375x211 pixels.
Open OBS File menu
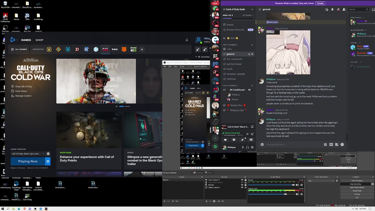pos(165,67)
